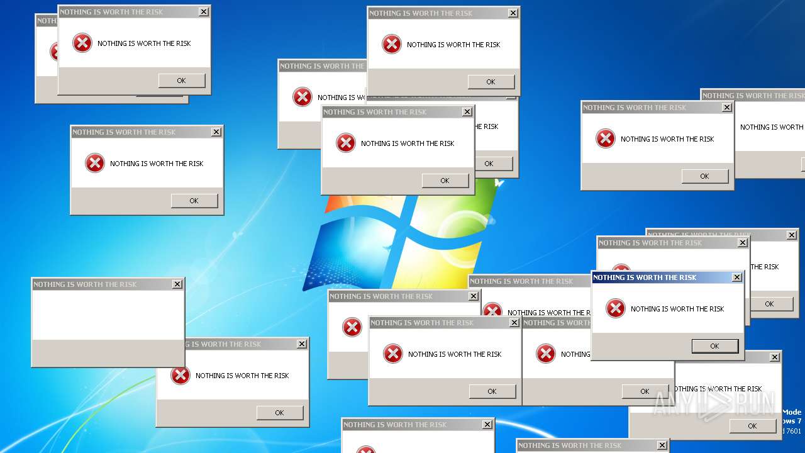Image resolution: width=805 pixels, height=453 pixels.
Task: Click the error icon in the blue-titled dialog
Action: pos(615,308)
